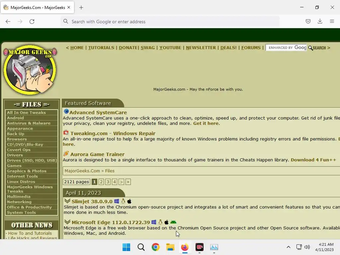Open the Slimjet 38.0.9.0 title link
Viewport: 340px width, 255px height.
point(92,202)
